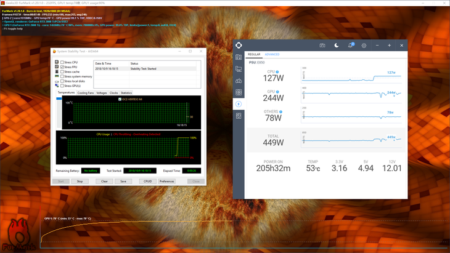Click the monitor icon beside Stress GPU(s)
The image size is (450, 253).
coord(57,86)
